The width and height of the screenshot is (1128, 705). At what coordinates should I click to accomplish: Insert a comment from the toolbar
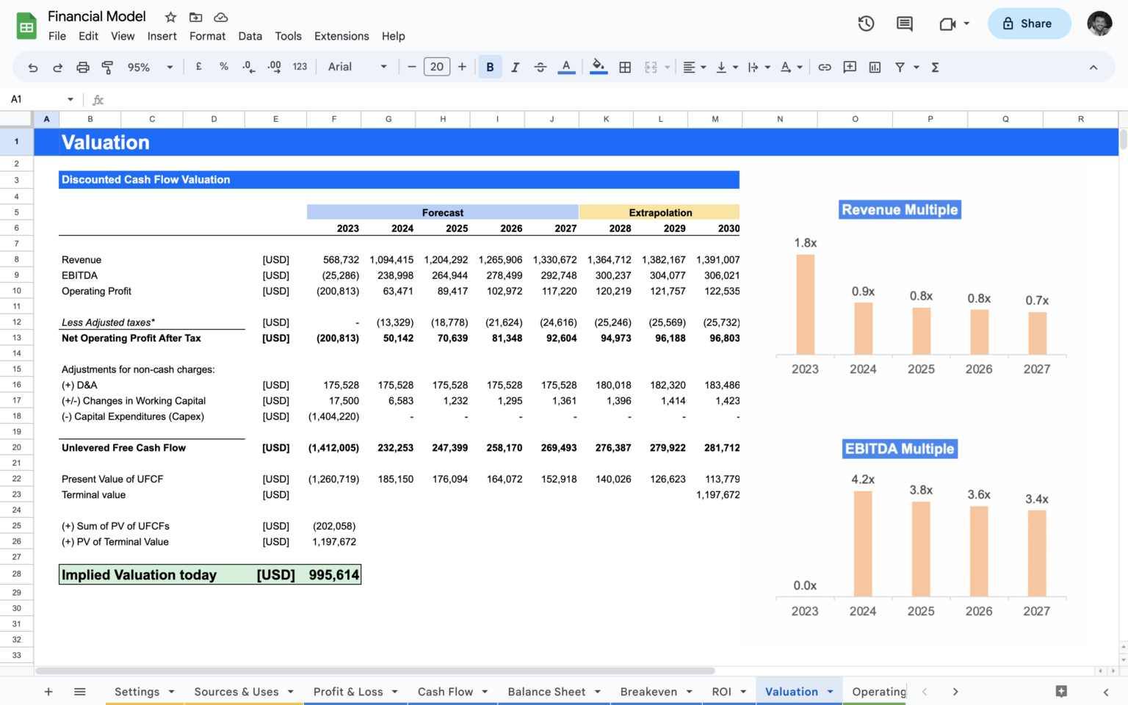tap(850, 67)
